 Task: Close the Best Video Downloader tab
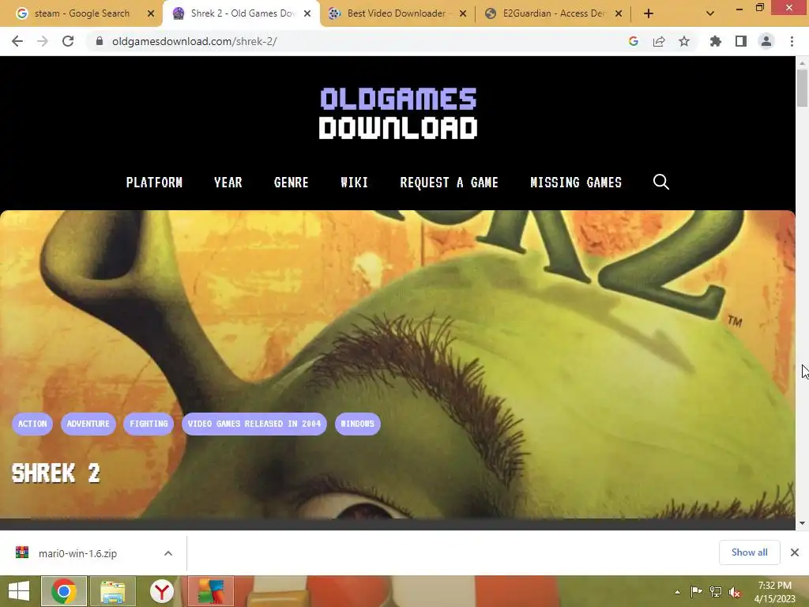click(463, 13)
